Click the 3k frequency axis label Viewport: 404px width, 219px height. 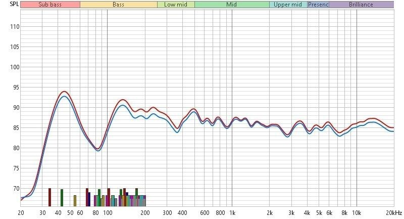291,213
